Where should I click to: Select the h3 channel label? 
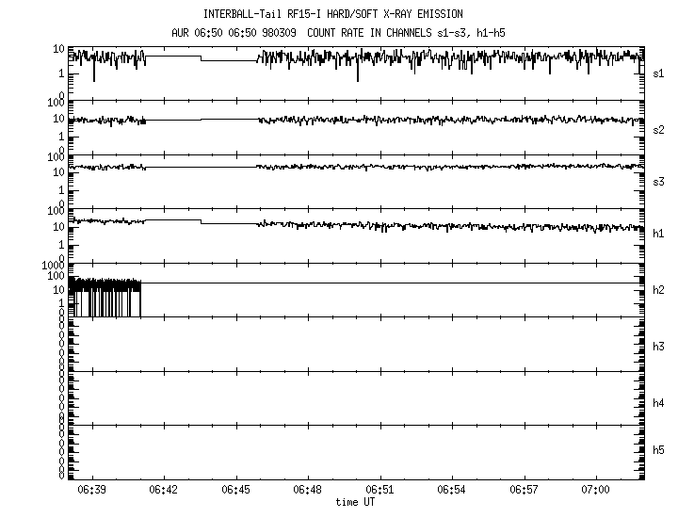(x=658, y=348)
